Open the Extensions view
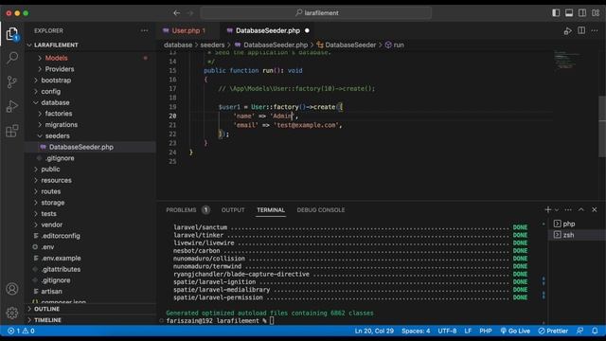 [12, 131]
